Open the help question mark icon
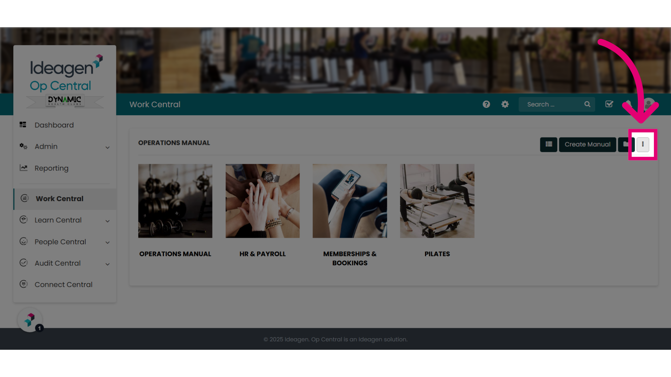Viewport: 671px width, 377px height. [x=486, y=104]
